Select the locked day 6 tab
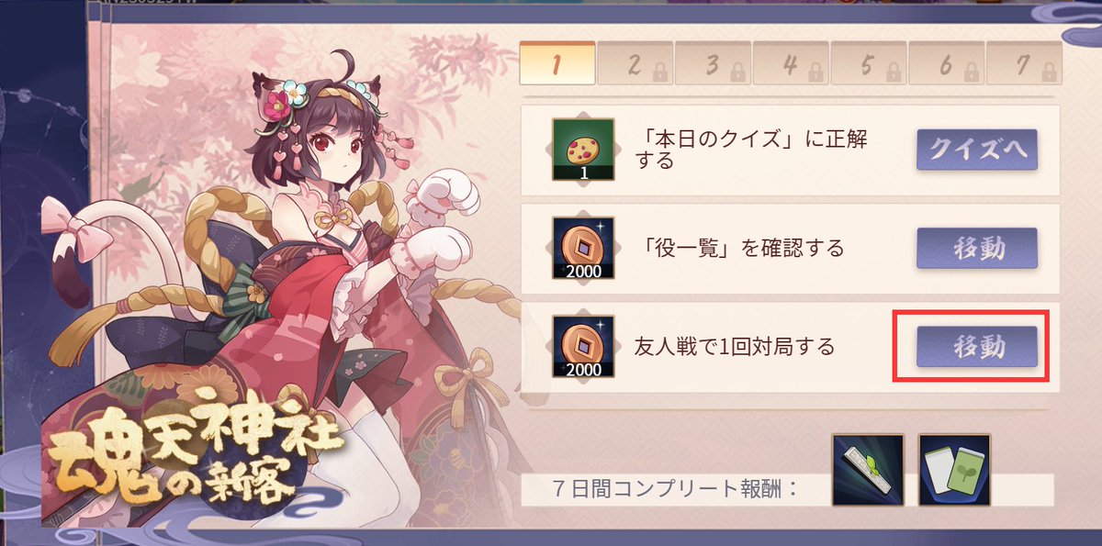 click(x=947, y=63)
